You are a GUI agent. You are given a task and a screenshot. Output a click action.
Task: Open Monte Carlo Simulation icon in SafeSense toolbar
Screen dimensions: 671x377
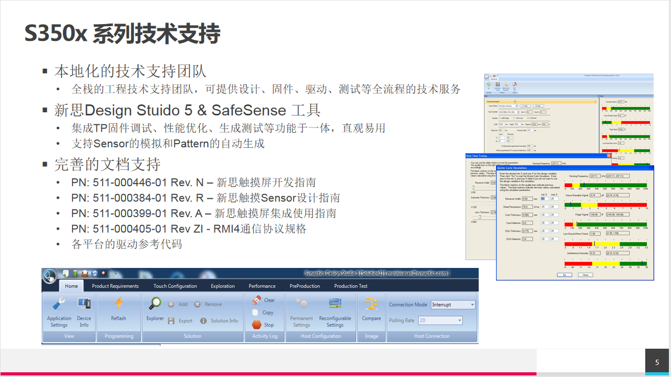(506, 84)
